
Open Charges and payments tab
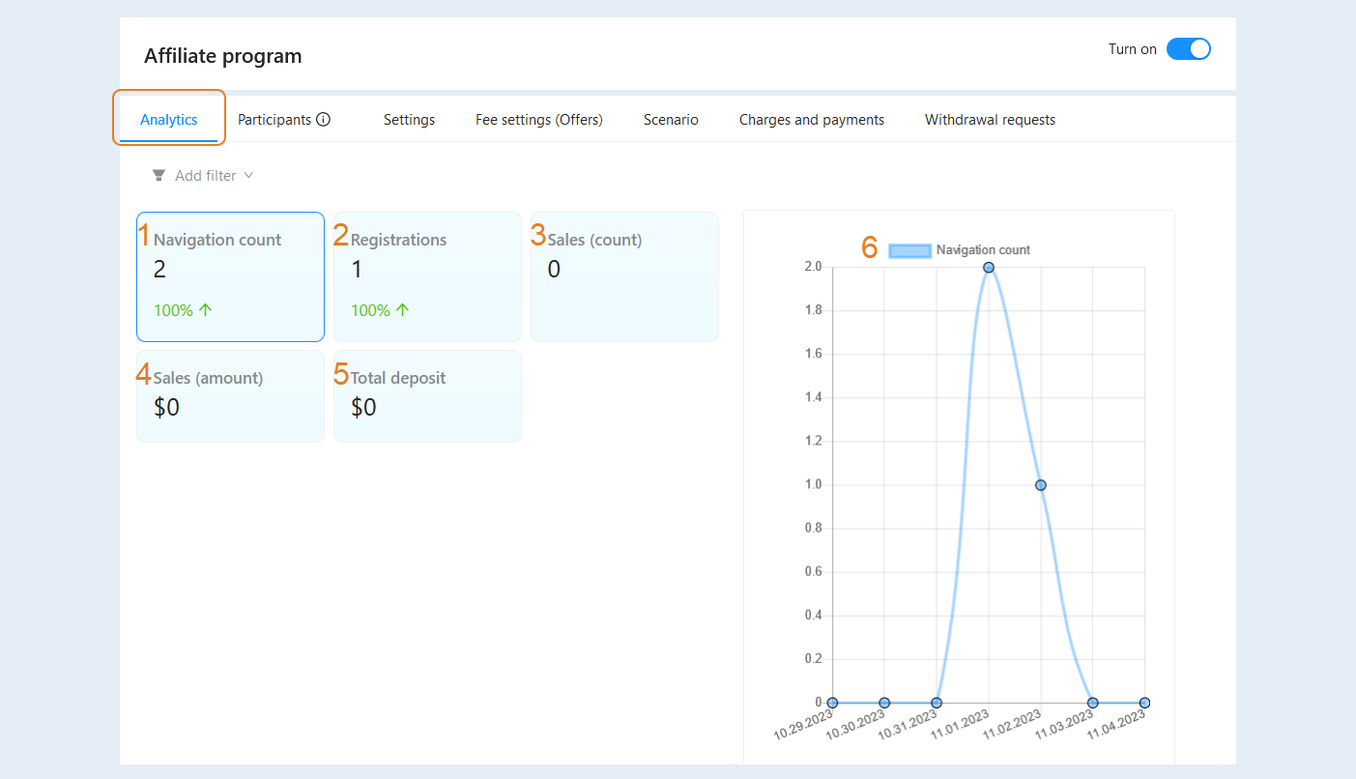point(812,120)
